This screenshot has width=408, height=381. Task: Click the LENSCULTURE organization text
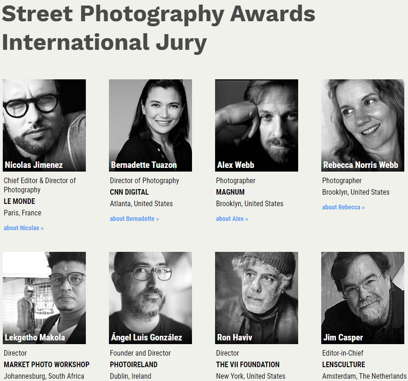pos(343,364)
